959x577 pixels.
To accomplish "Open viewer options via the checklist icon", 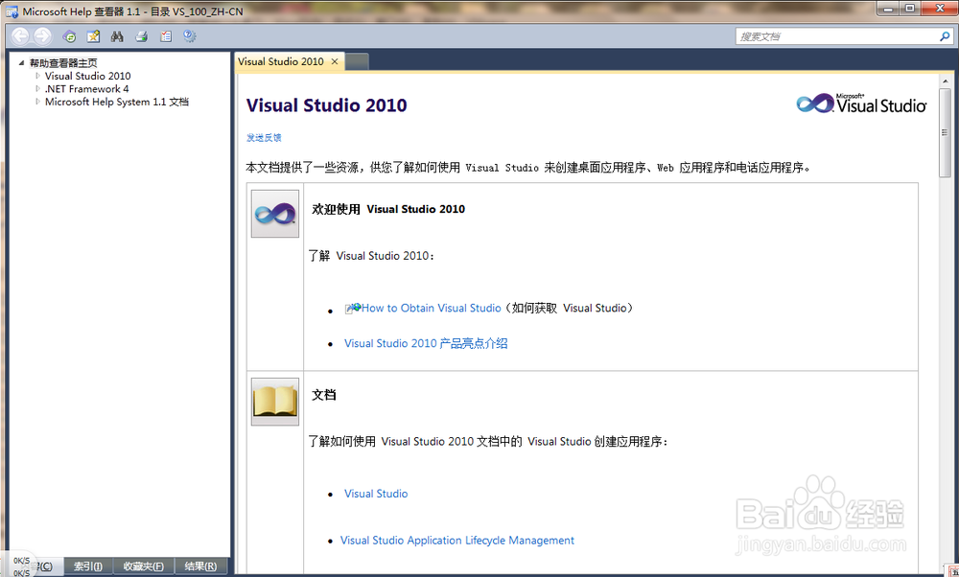I will click(164, 35).
